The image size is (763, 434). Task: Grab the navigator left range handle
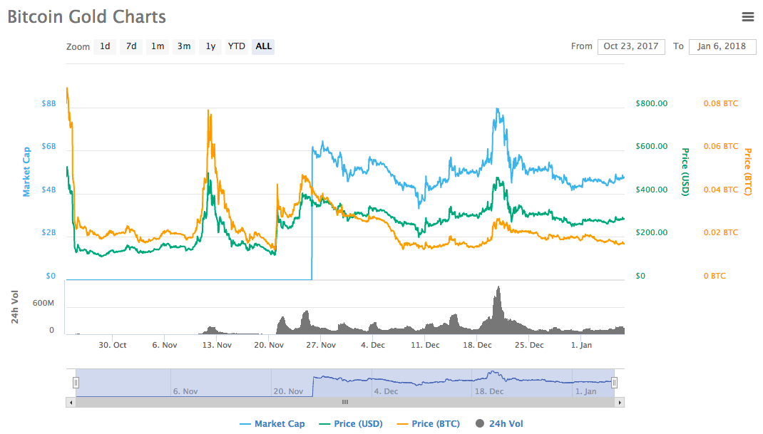pos(76,383)
